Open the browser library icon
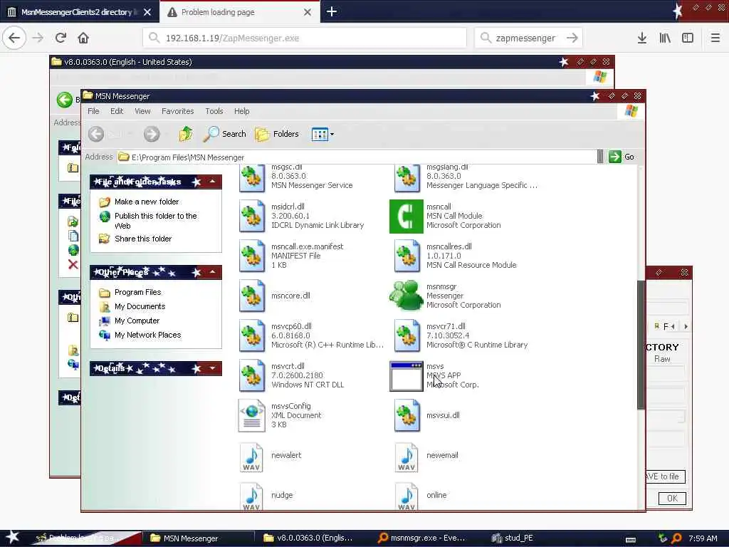Viewport: 729px width, 547px height. [x=665, y=38]
